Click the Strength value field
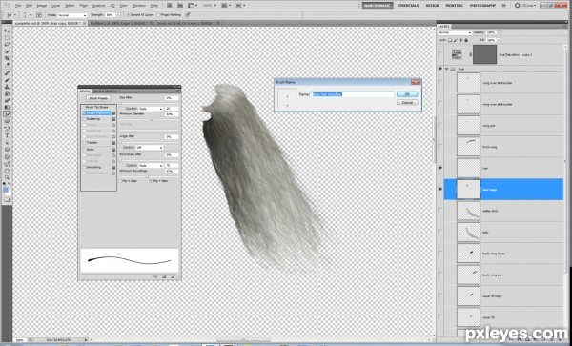 coord(110,15)
